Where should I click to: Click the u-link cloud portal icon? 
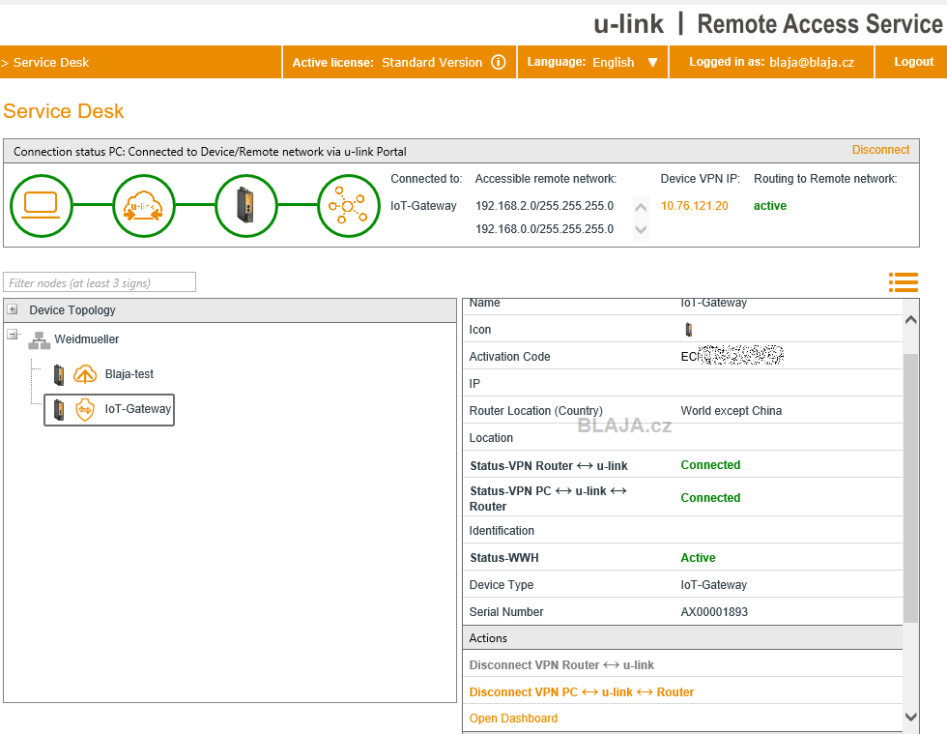pyautogui.click(x=144, y=206)
